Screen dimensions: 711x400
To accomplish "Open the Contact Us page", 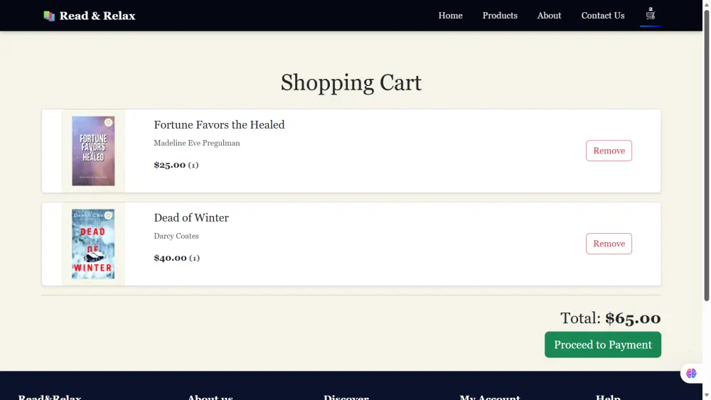I will pyautogui.click(x=603, y=16).
